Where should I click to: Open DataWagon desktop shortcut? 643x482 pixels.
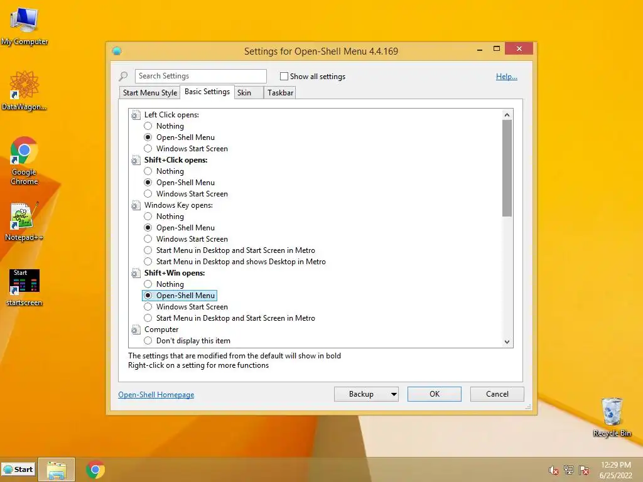[24, 91]
